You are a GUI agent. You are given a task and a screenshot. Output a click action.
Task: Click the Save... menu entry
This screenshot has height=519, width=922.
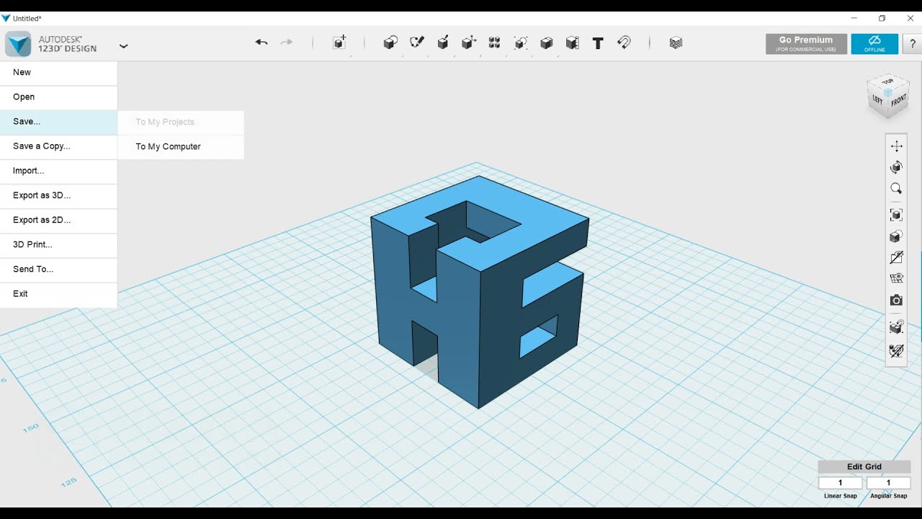tap(58, 122)
